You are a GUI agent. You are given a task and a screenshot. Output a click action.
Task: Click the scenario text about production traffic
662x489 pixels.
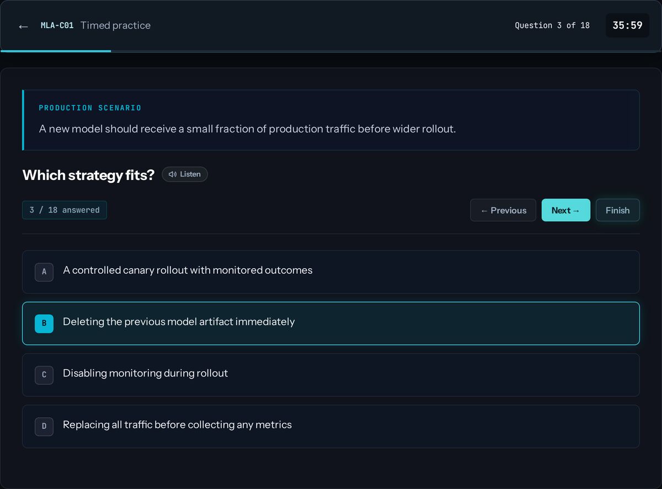(247, 129)
